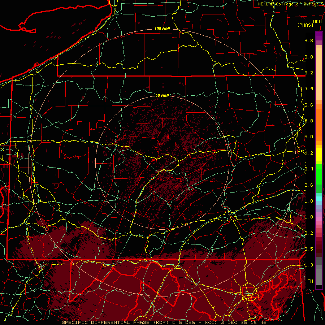
Task: Click the 5.8 legend value
Action: (x=309, y=121)
